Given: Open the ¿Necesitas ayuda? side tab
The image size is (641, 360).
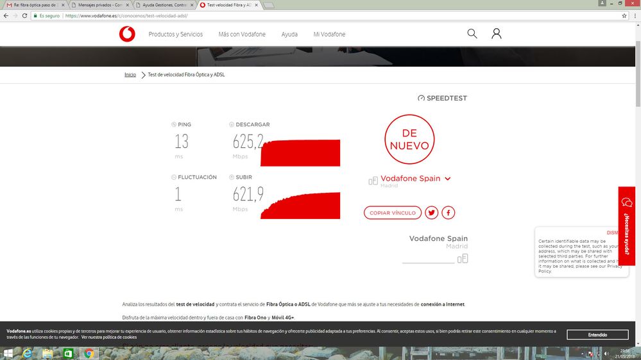Looking at the screenshot, I should coord(626,226).
